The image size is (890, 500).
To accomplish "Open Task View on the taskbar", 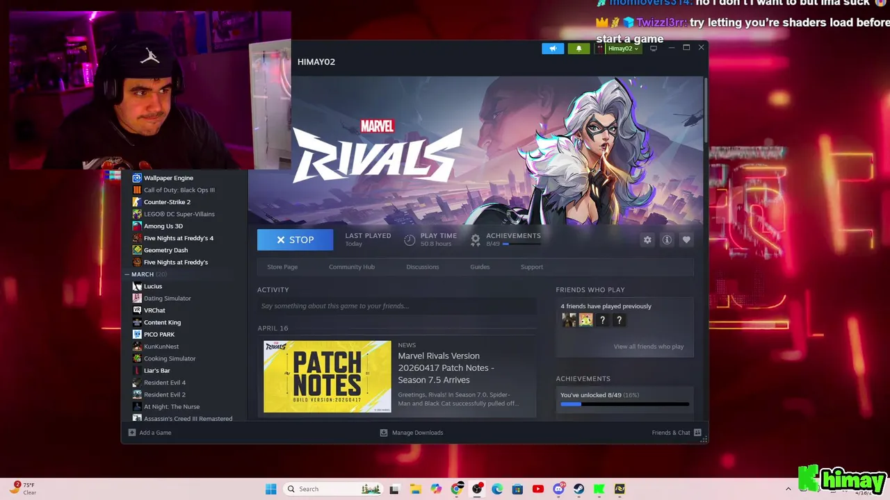I will 395,489.
